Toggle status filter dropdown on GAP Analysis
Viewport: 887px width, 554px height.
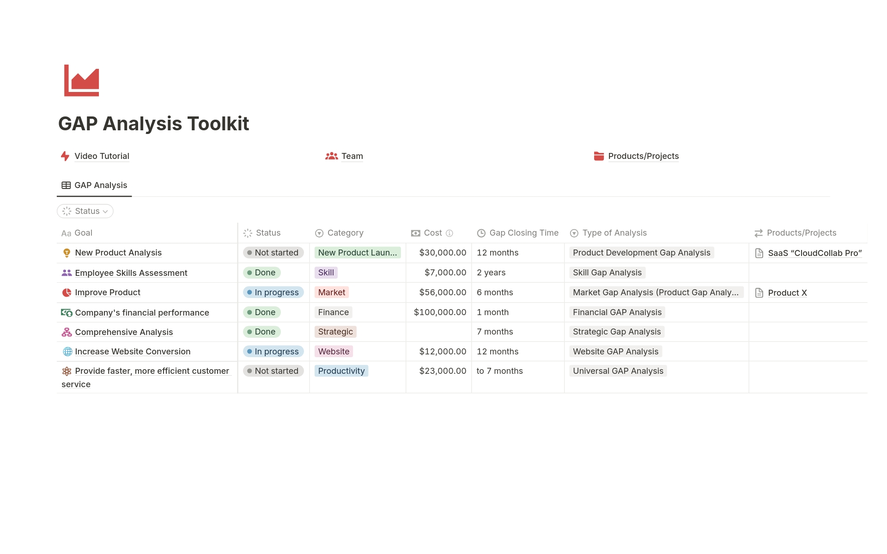click(86, 211)
